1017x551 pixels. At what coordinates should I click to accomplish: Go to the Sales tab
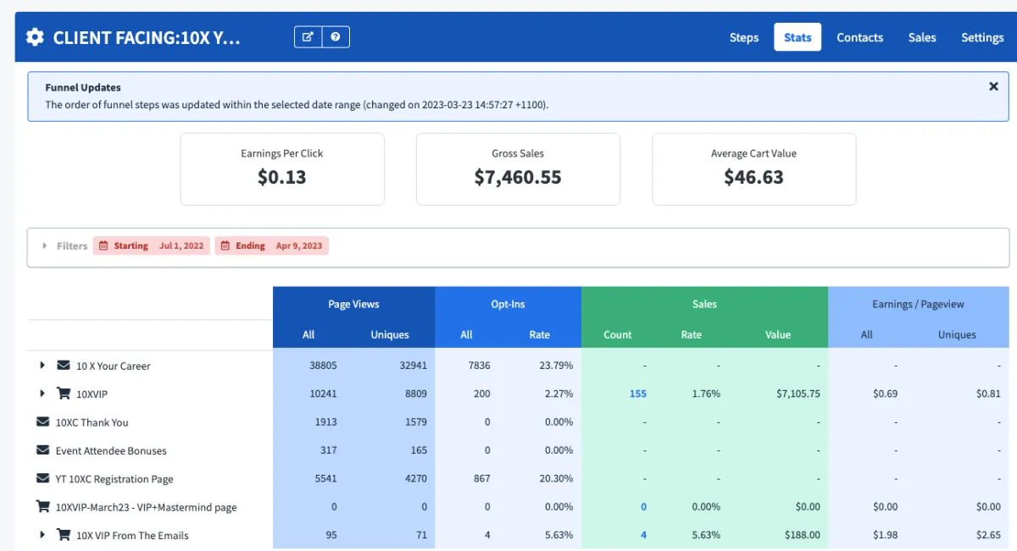click(922, 37)
